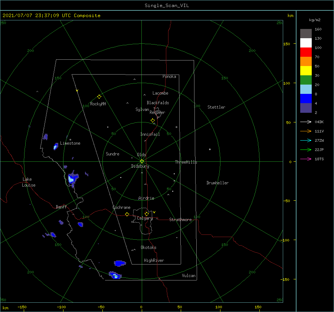Click the 18TS legend label
The image size is (334, 312).
[x=319, y=159]
